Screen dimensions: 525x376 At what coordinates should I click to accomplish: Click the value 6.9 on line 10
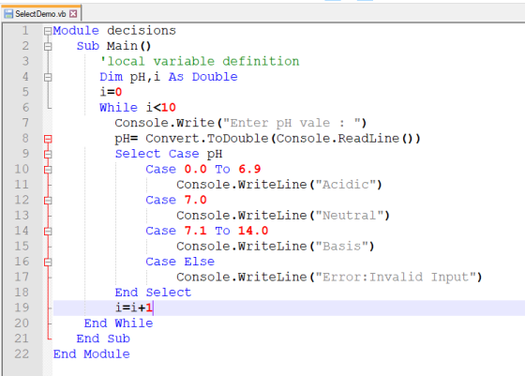pos(249,170)
